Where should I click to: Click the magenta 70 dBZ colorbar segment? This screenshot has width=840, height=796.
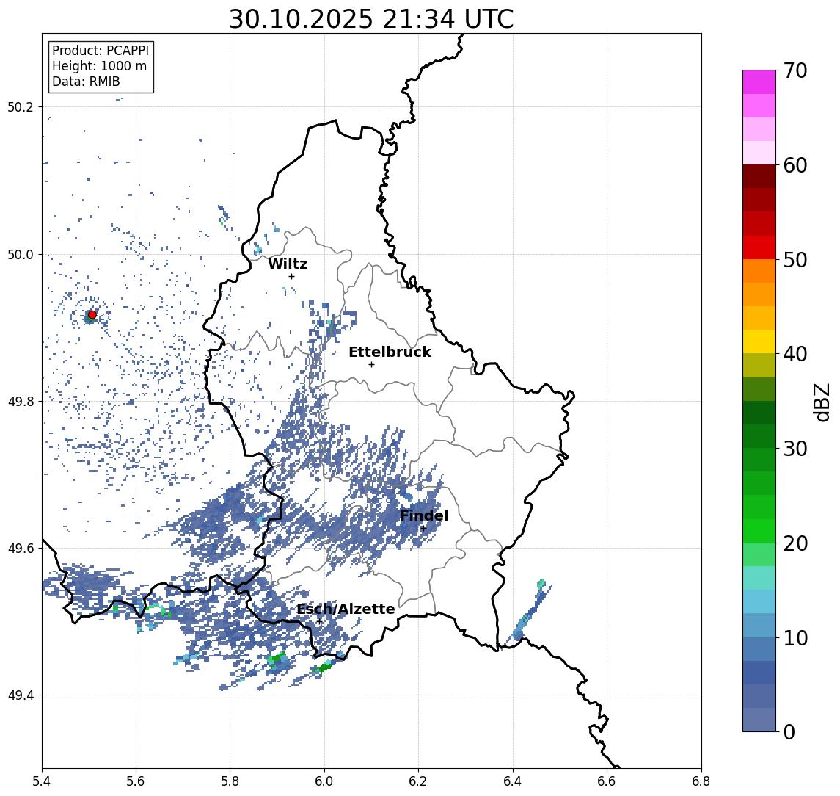tap(759, 82)
